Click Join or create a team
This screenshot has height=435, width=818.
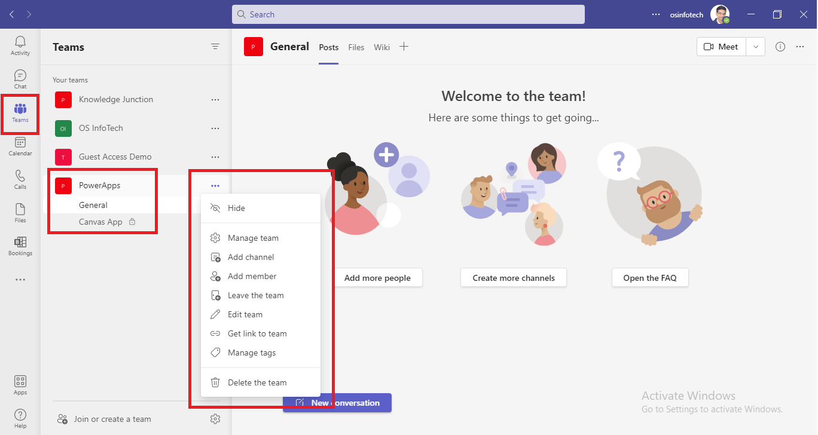pyautogui.click(x=104, y=419)
